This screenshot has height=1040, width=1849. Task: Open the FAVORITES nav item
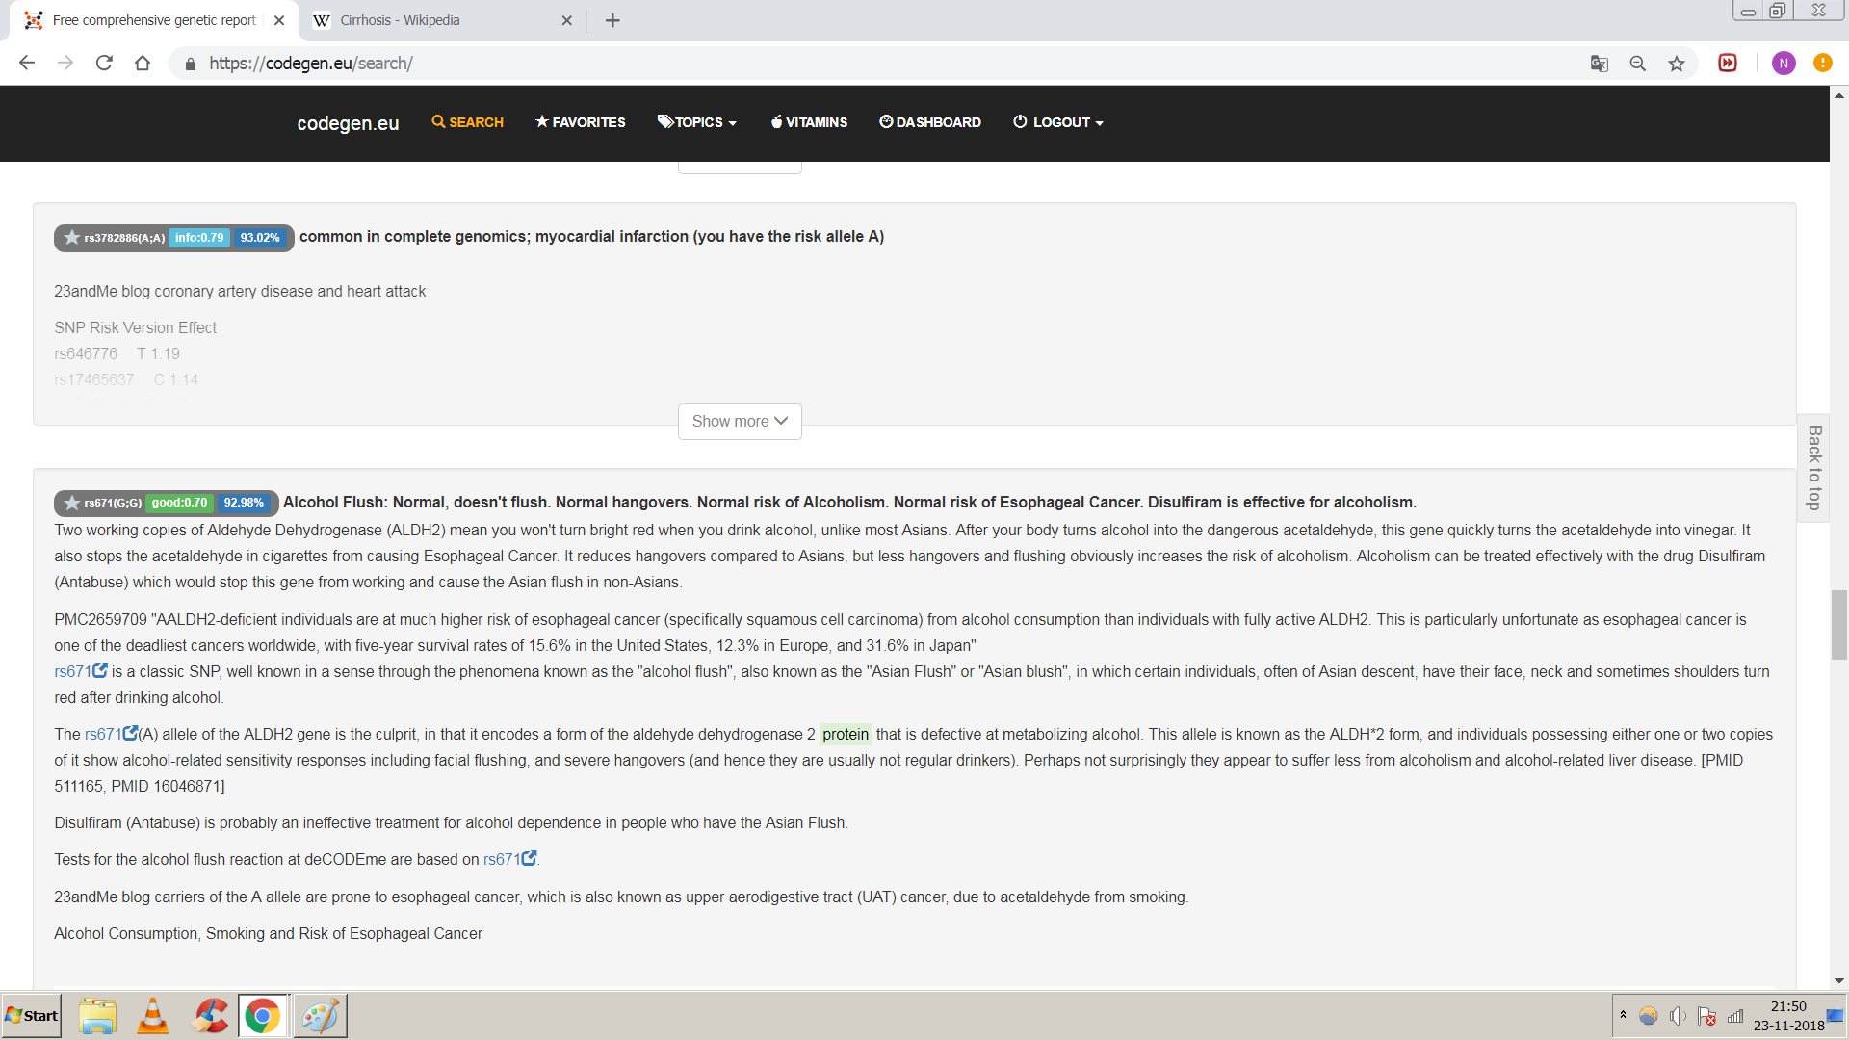click(581, 122)
